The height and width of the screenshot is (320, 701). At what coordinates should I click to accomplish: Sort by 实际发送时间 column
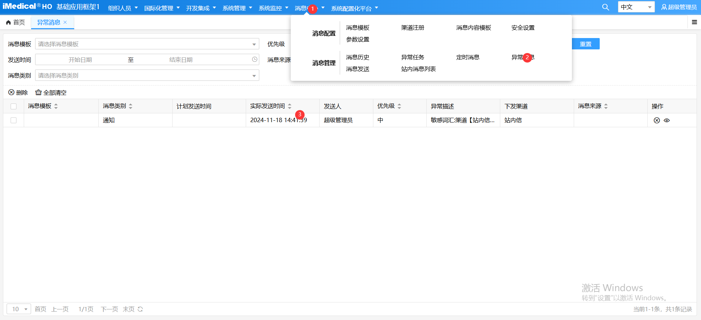point(290,106)
